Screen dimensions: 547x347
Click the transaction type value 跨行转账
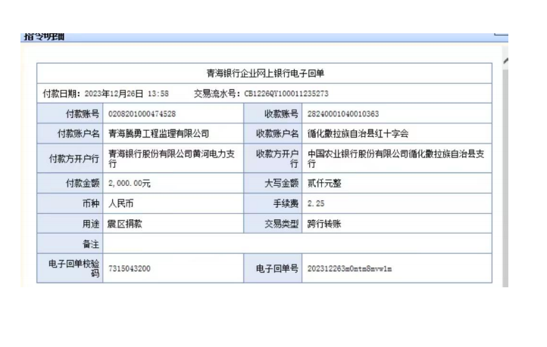tap(325, 224)
